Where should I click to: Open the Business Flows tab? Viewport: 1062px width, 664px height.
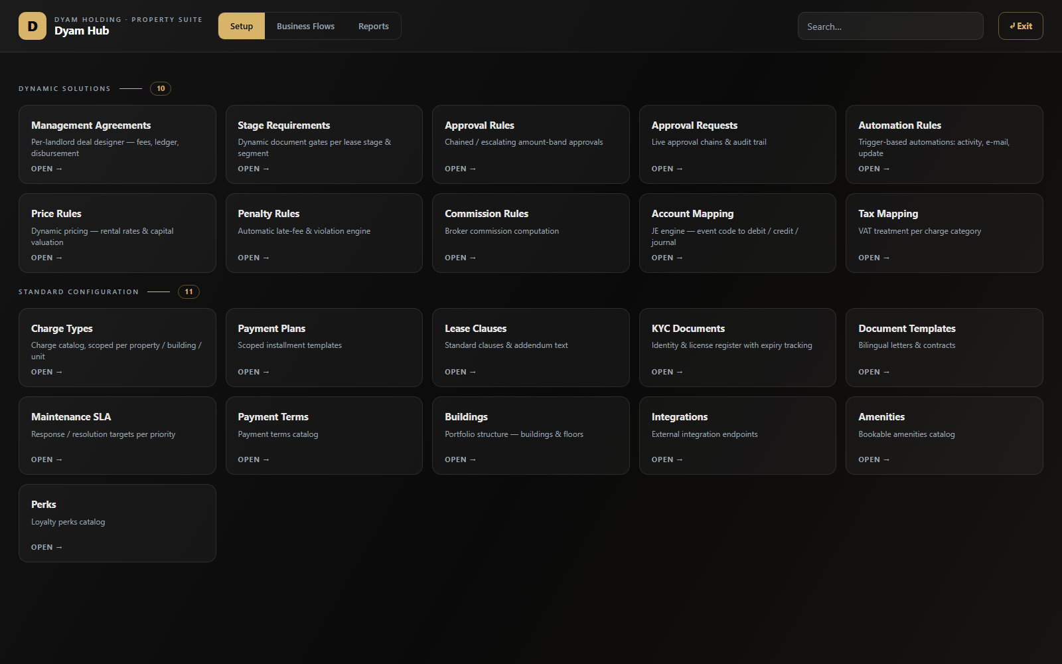point(305,26)
